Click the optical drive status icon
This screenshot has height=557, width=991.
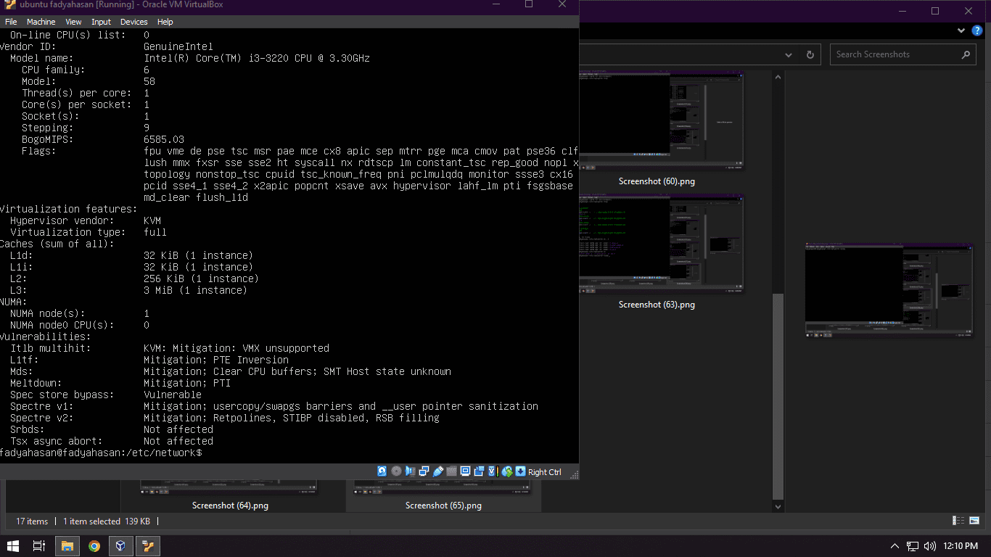(x=396, y=471)
